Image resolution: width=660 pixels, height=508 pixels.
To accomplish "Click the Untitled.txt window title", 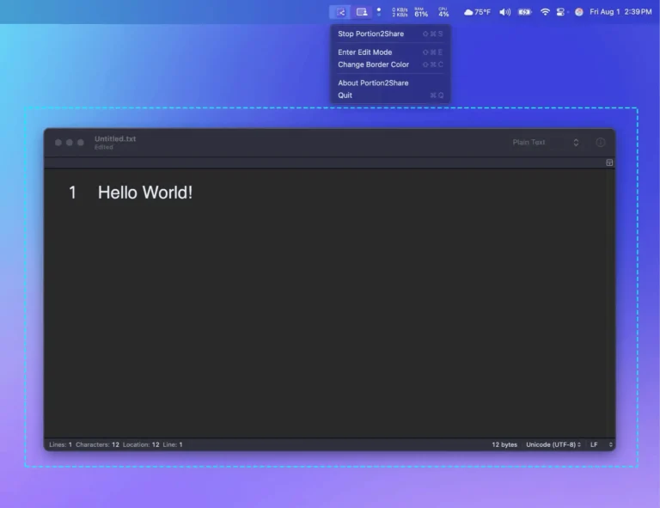I will coord(115,139).
